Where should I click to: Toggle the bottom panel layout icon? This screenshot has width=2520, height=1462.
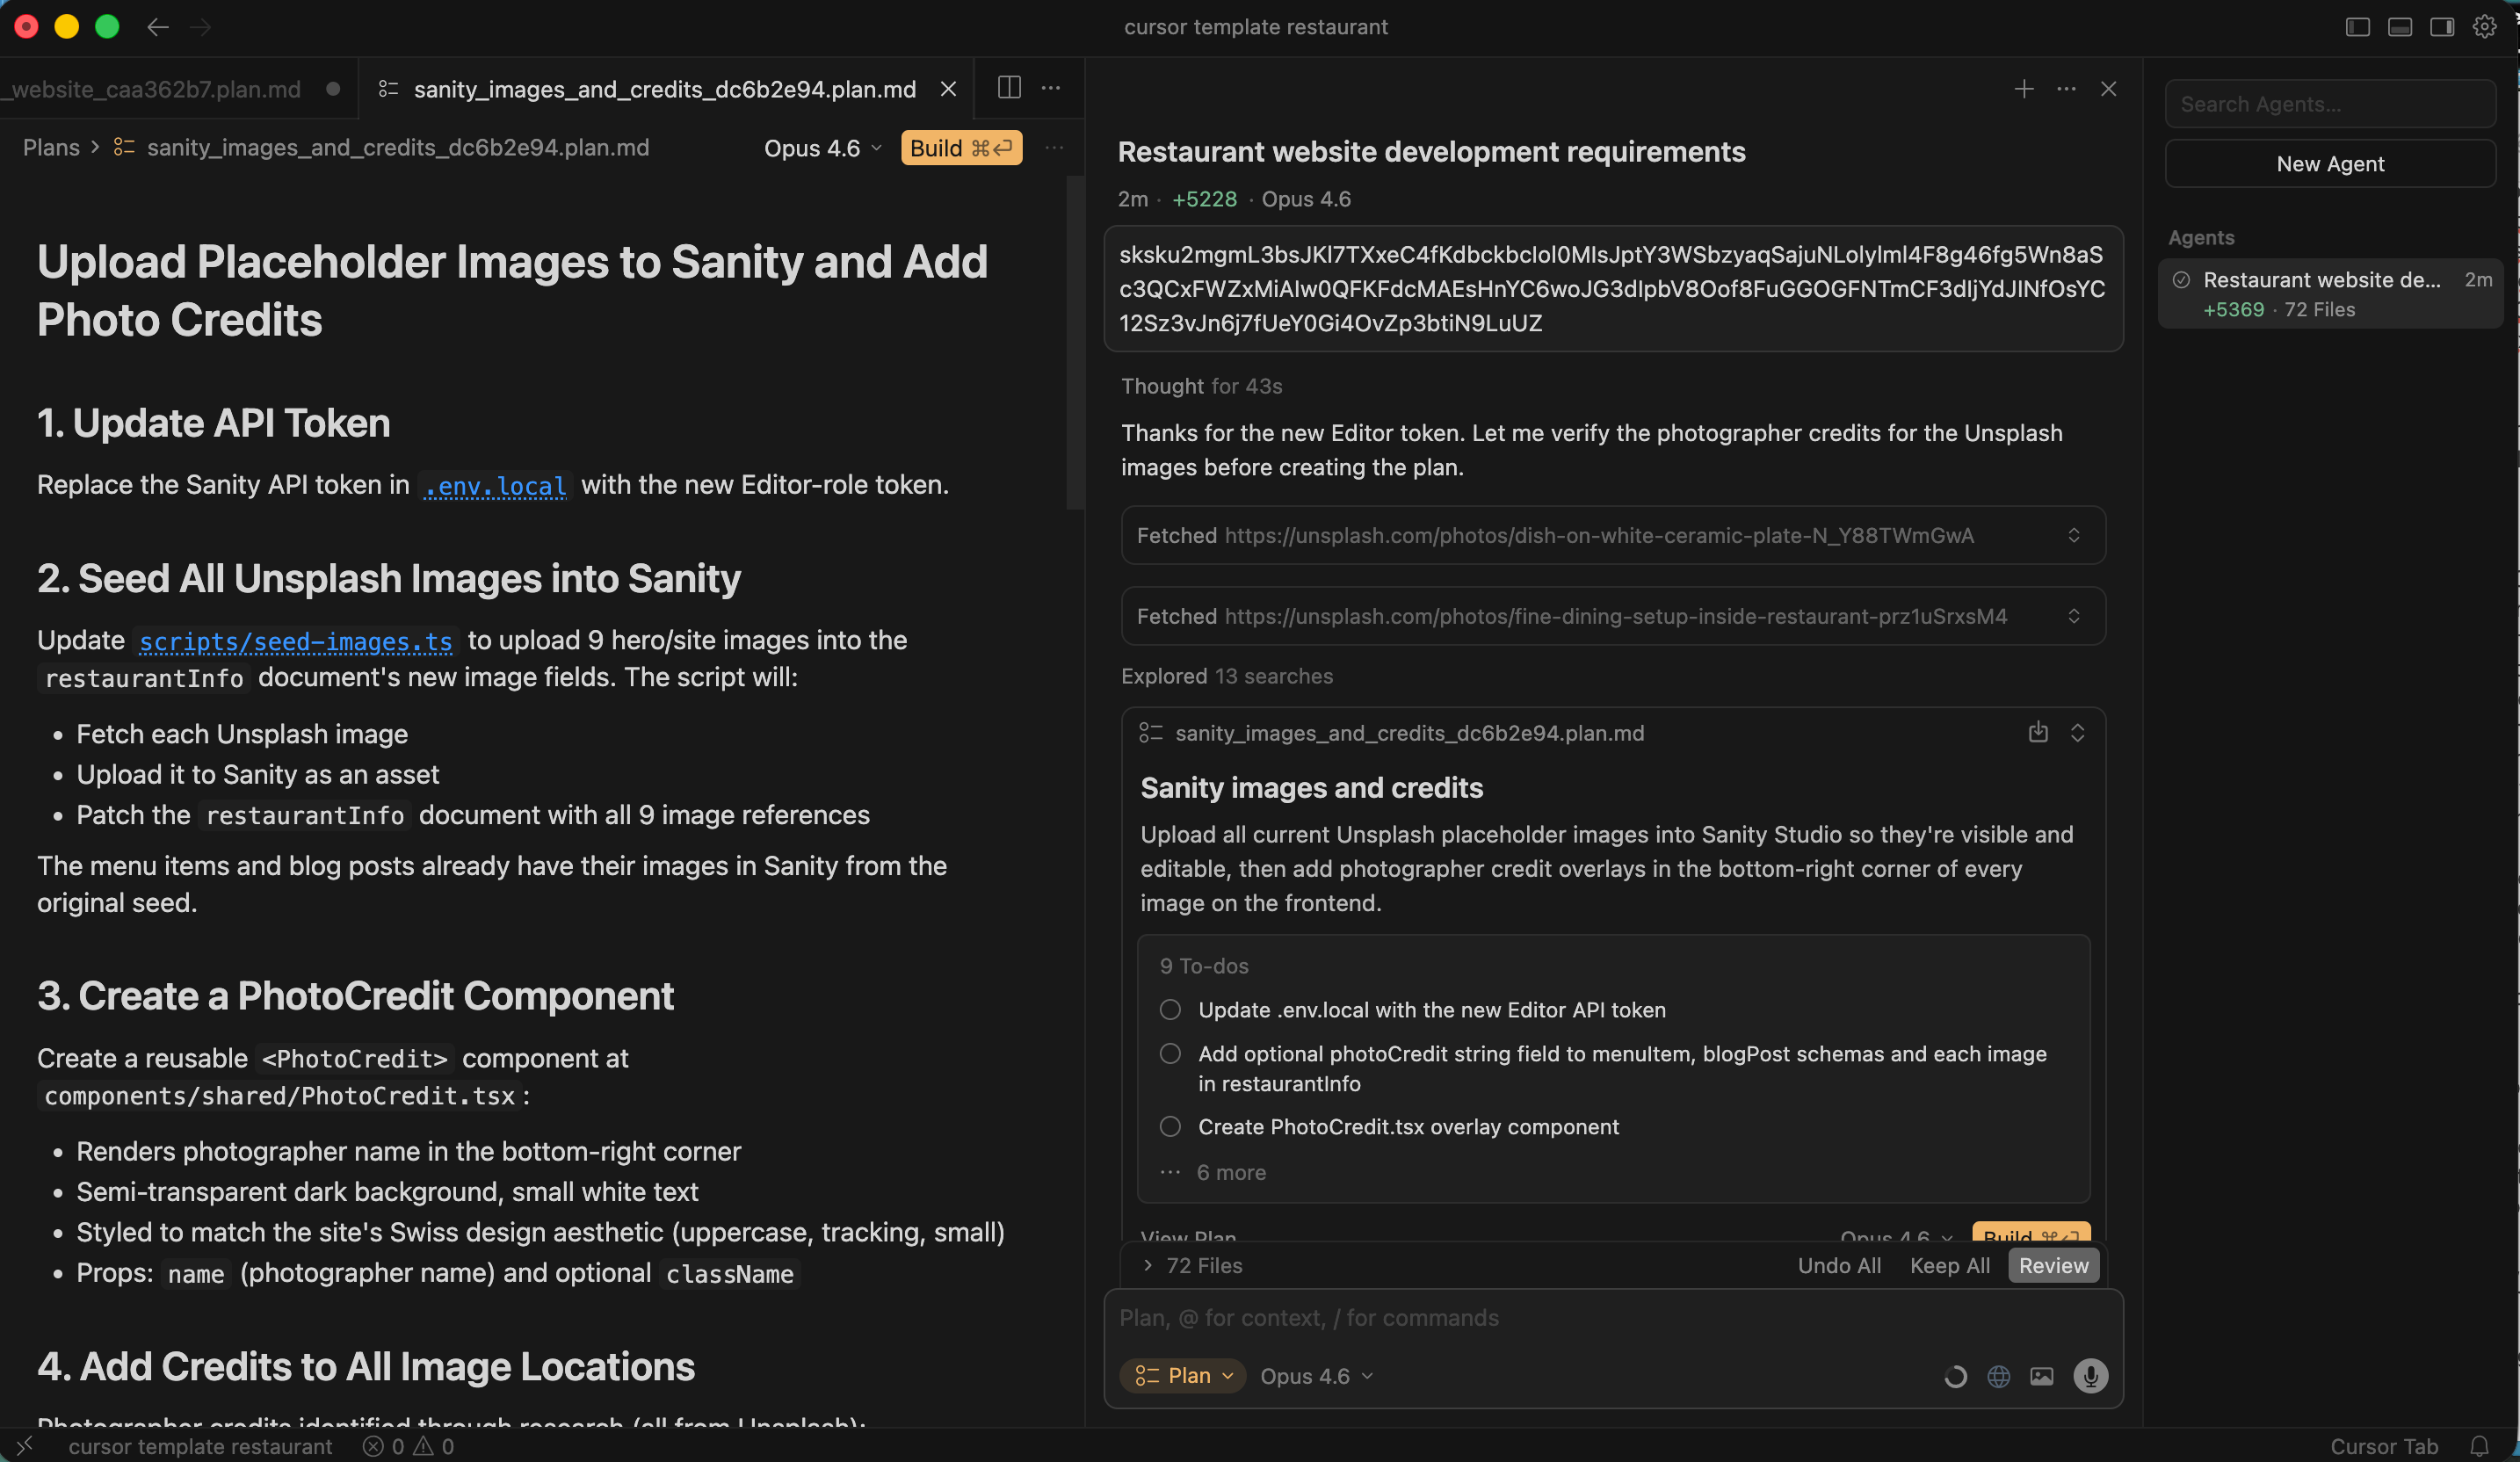[2399, 27]
